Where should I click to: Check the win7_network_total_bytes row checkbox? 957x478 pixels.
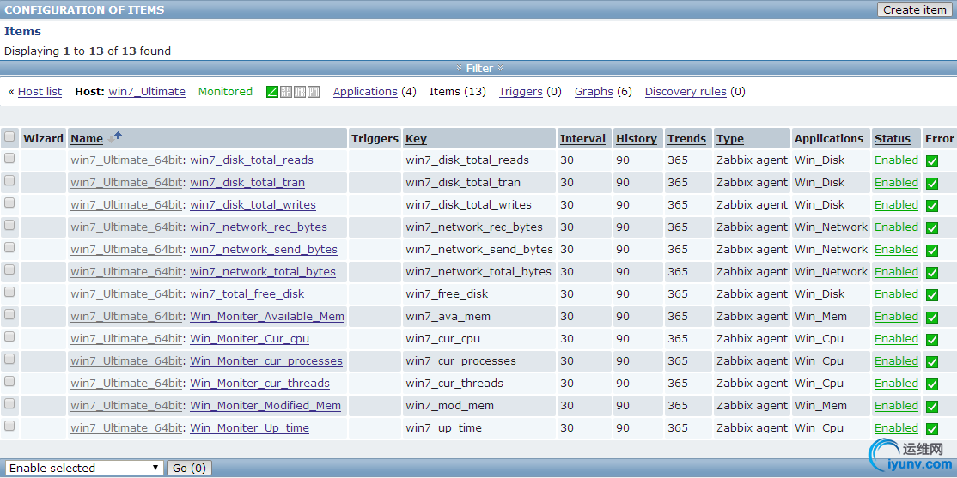pyautogui.click(x=9, y=269)
